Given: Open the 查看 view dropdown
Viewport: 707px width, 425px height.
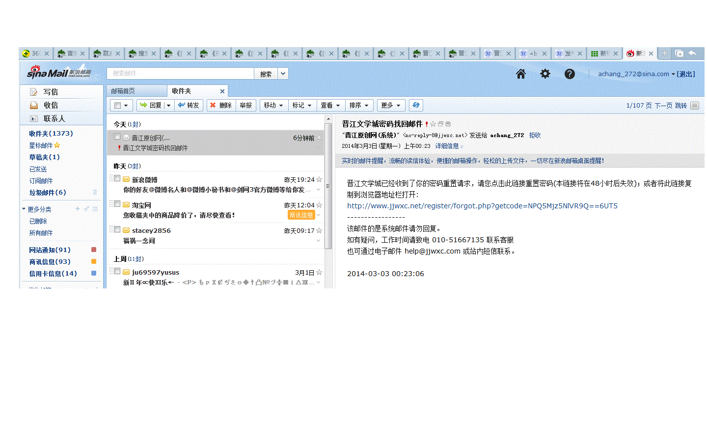Looking at the screenshot, I should coord(330,105).
